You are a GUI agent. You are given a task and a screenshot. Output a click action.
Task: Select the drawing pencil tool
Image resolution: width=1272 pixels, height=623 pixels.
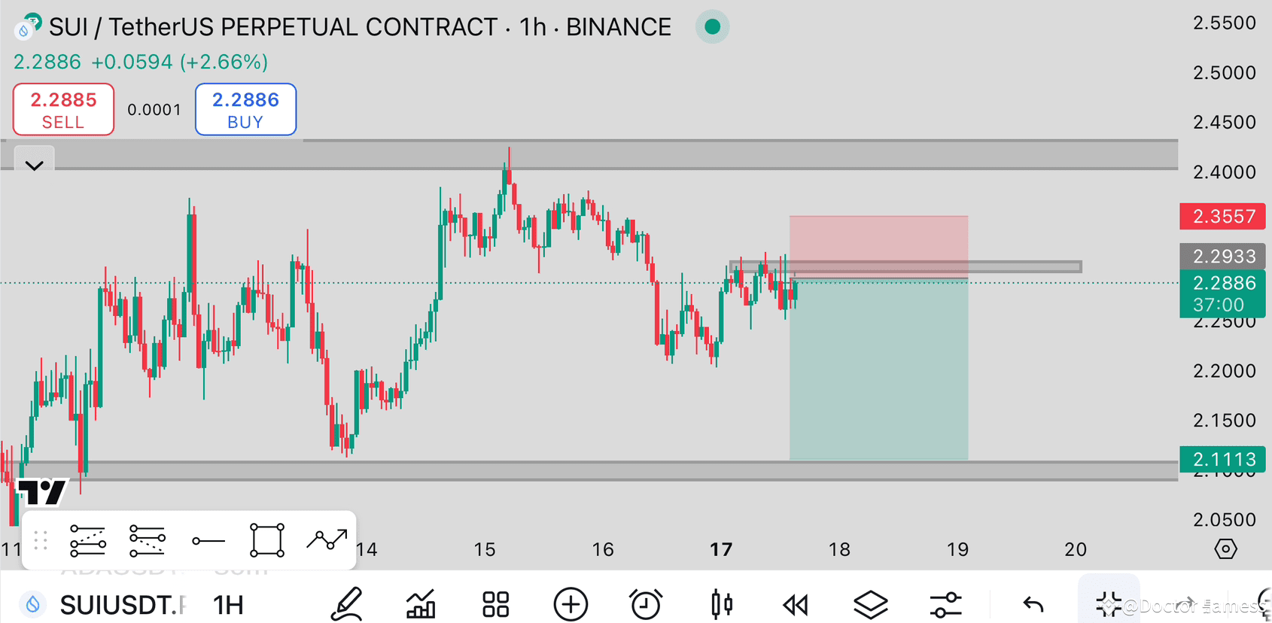pos(347,603)
